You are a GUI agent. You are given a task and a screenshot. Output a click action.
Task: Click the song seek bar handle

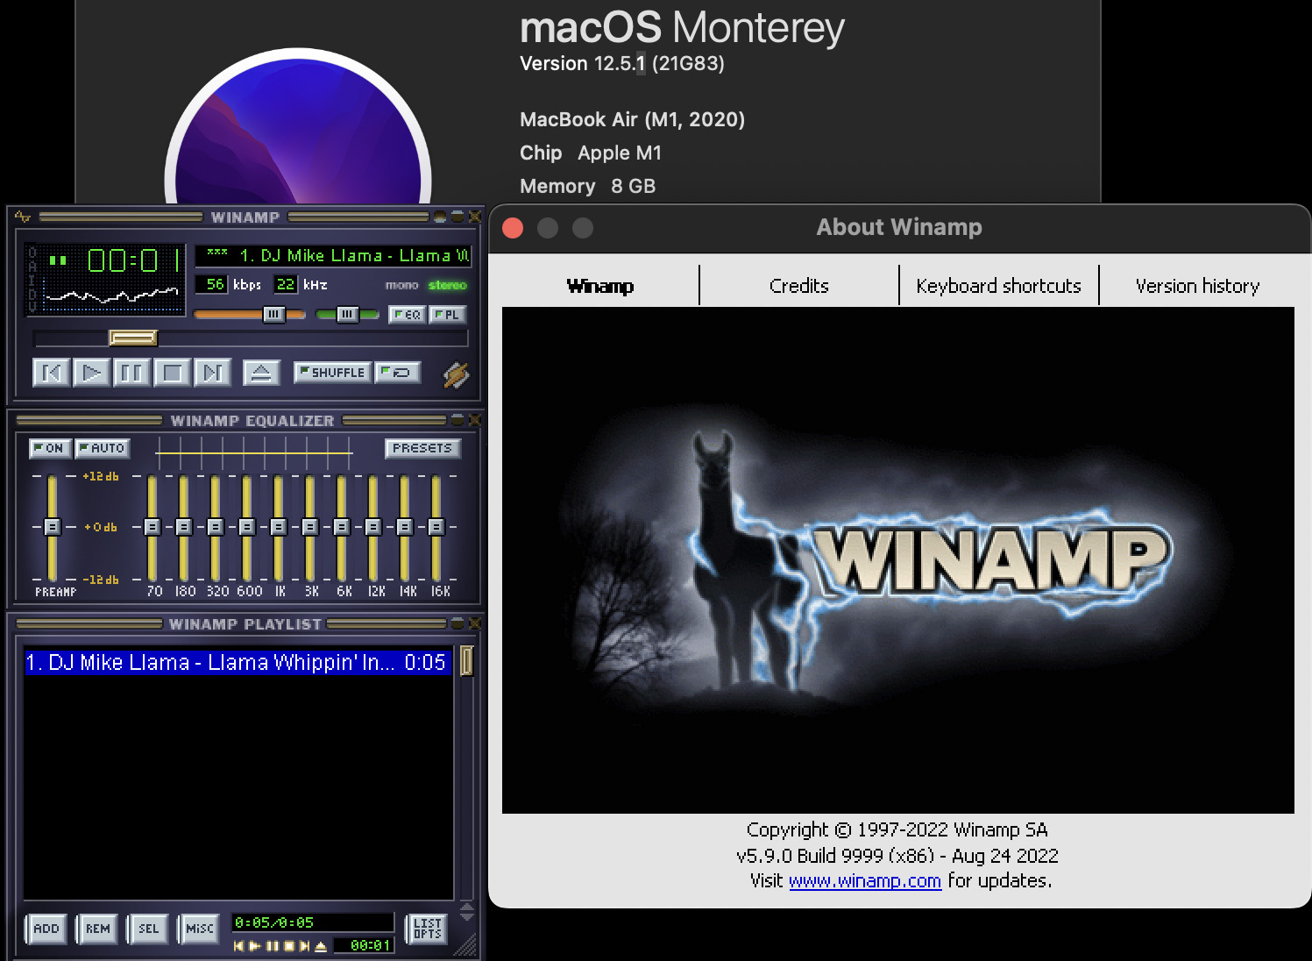133,338
